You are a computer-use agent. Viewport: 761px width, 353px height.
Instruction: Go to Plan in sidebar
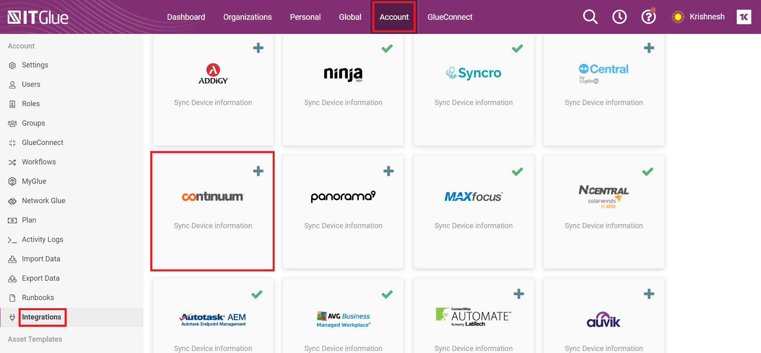pos(29,220)
